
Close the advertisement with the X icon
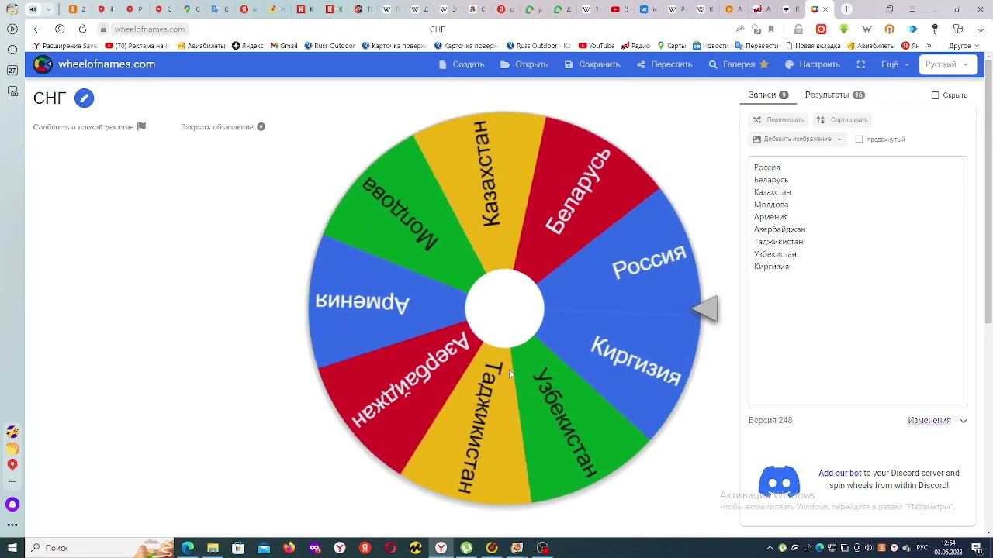click(261, 126)
